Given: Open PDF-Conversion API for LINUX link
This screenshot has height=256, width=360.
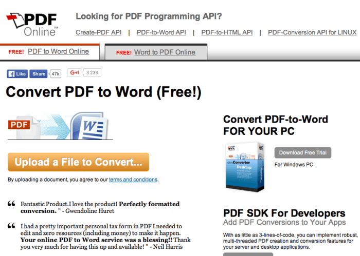Looking at the screenshot, I should point(312,32).
